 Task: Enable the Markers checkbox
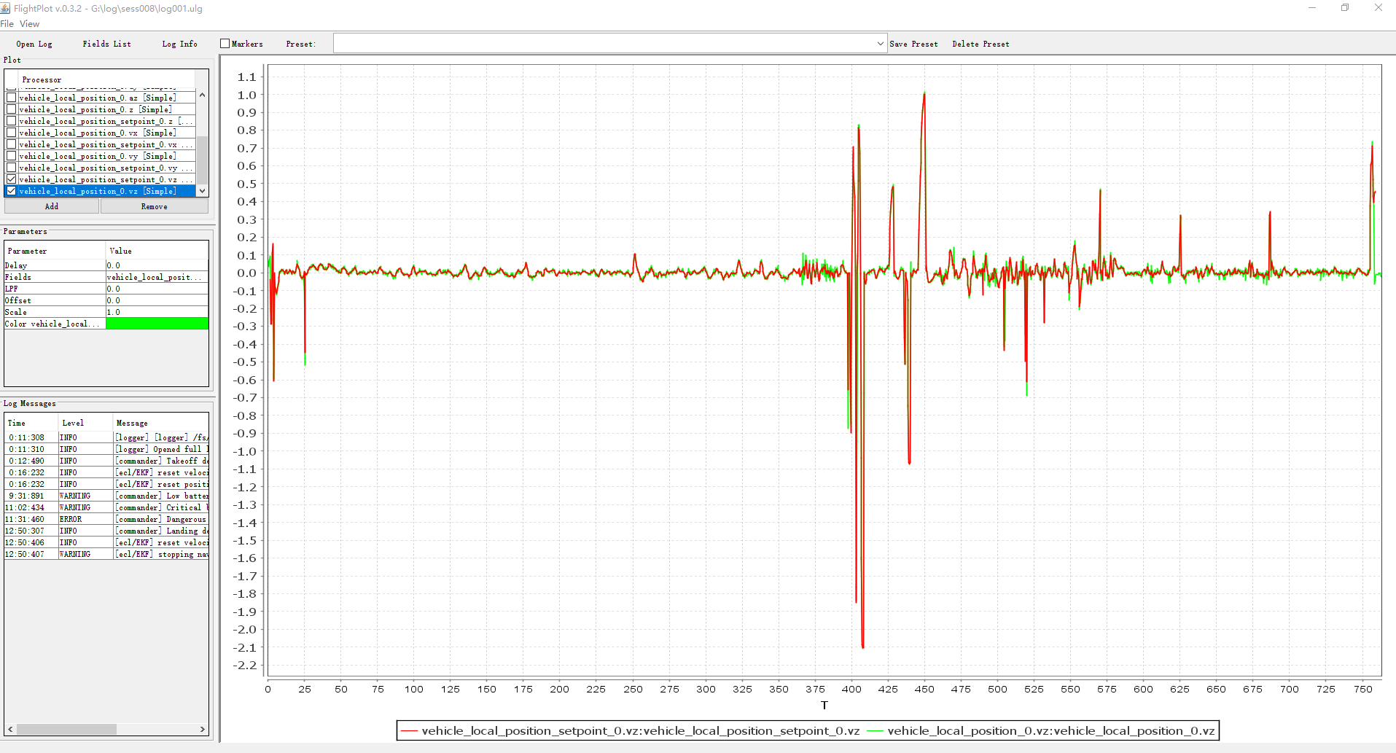225,44
